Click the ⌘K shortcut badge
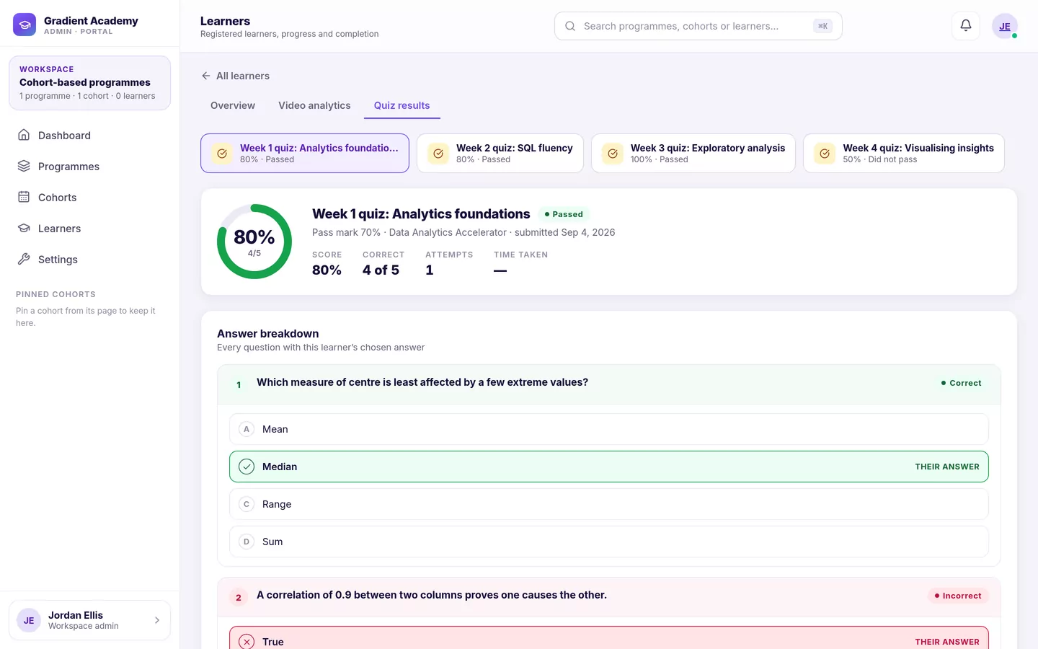This screenshot has width=1038, height=649. click(x=822, y=26)
